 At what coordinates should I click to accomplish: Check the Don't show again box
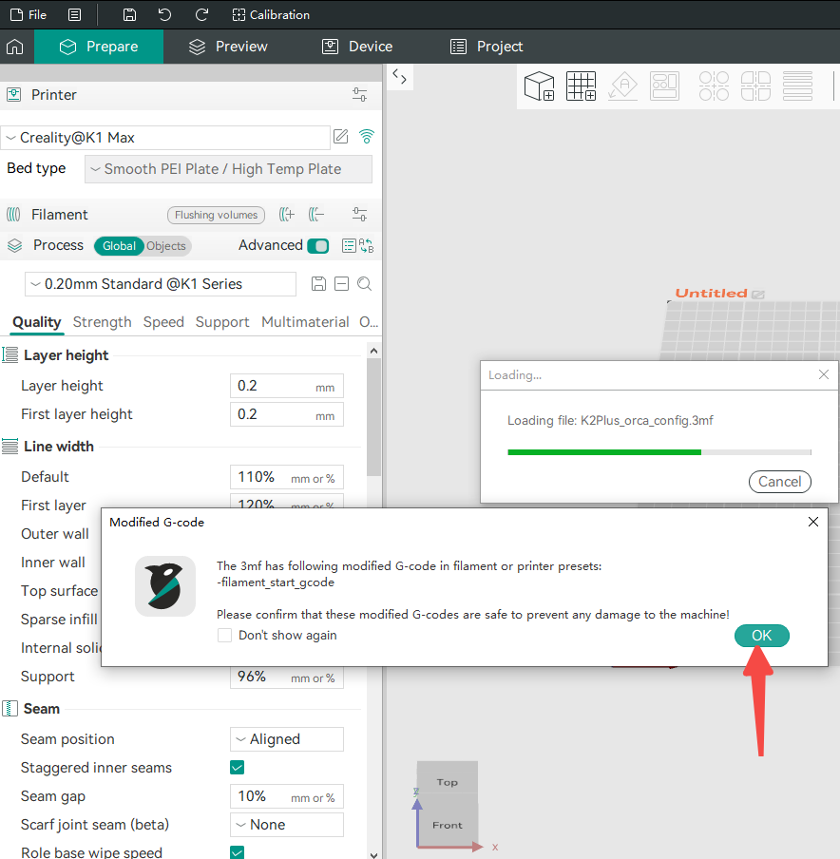tap(225, 635)
